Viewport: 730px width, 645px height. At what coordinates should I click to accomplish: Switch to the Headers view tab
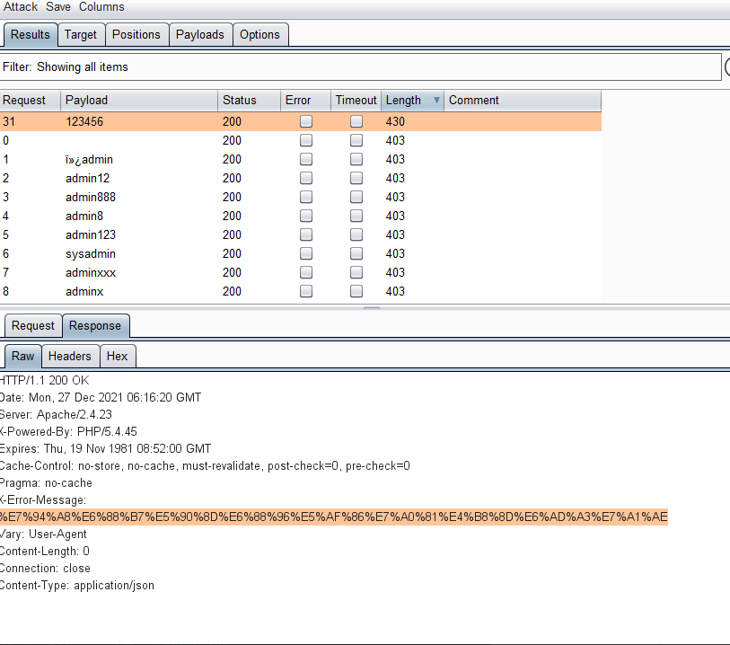tap(70, 357)
